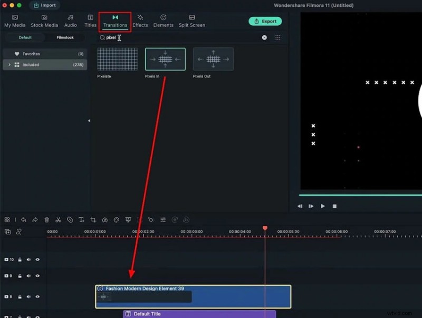
Task: Select the Delete icon in timeline toolbar
Action: pyautogui.click(x=47, y=220)
